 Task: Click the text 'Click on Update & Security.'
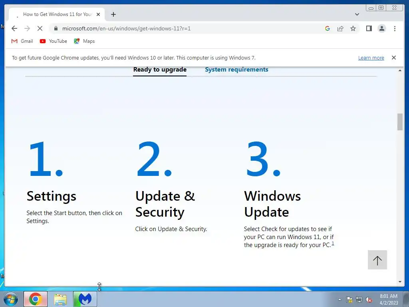[x=171, y=229]
